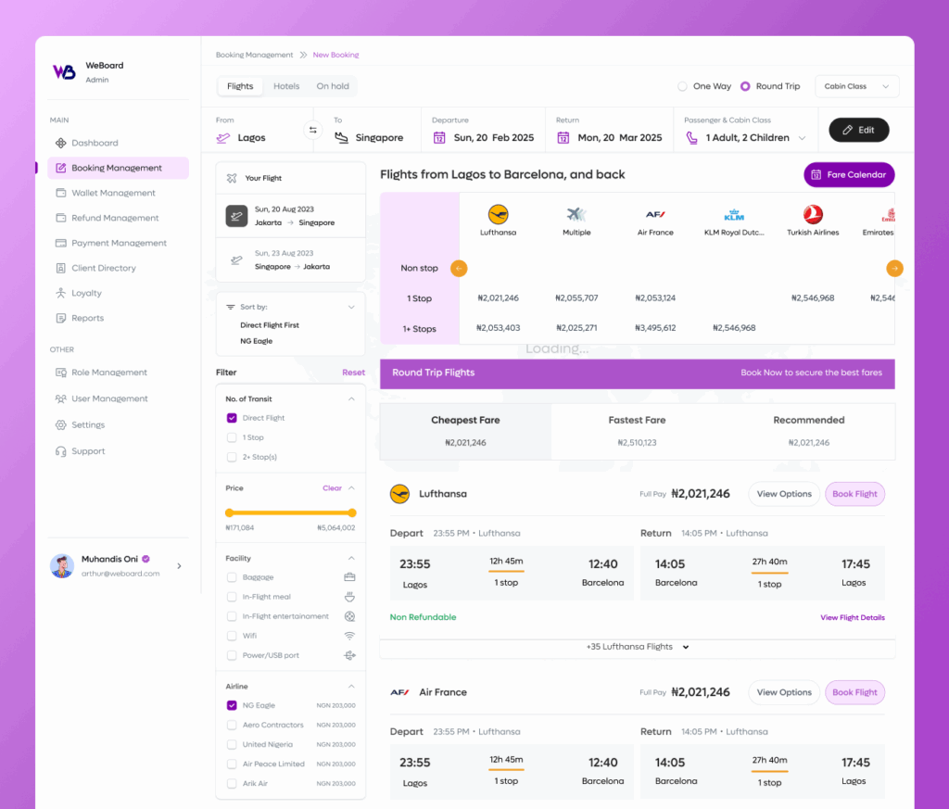The image size is (949, 809).
Task: Open the Cabin Class dropdown
Action: tap(856, 86)
